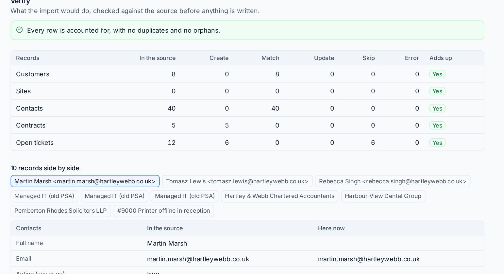Click the "Match" column header
The height and width of the screenshot is (274, 504).
click(x=270, y=58)
